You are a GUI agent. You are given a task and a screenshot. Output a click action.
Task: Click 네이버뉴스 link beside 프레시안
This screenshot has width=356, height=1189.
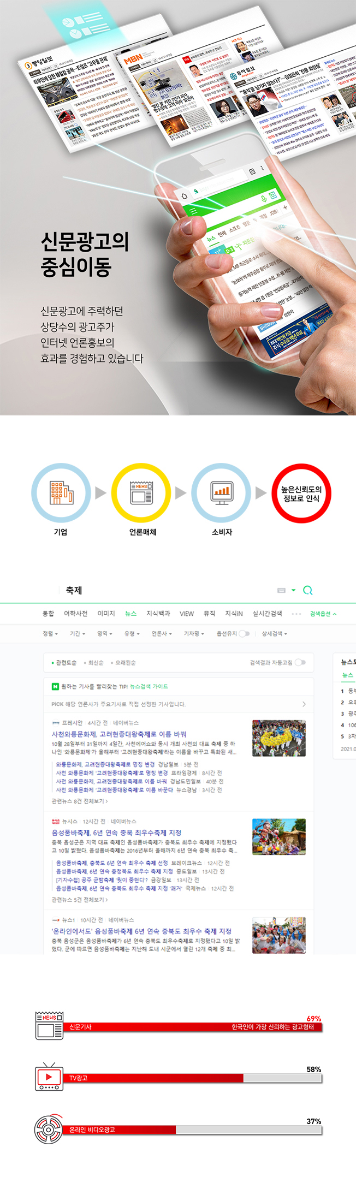tap(126, 723)
